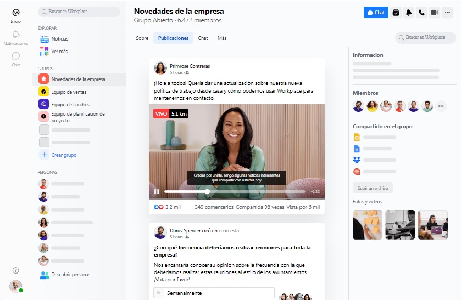Open the group notifications bell in header

pyautogui.click(x=409, y=13)
